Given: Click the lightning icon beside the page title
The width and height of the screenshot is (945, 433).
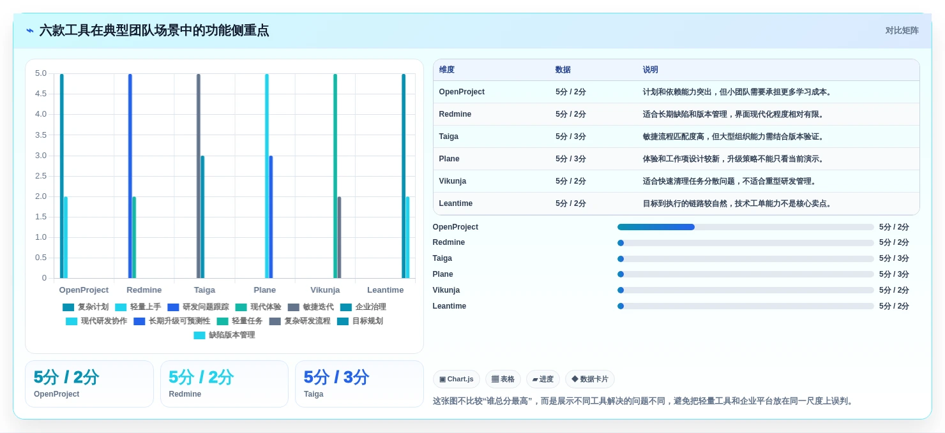Looking at the screenshot, I should (x=30, y=31).
